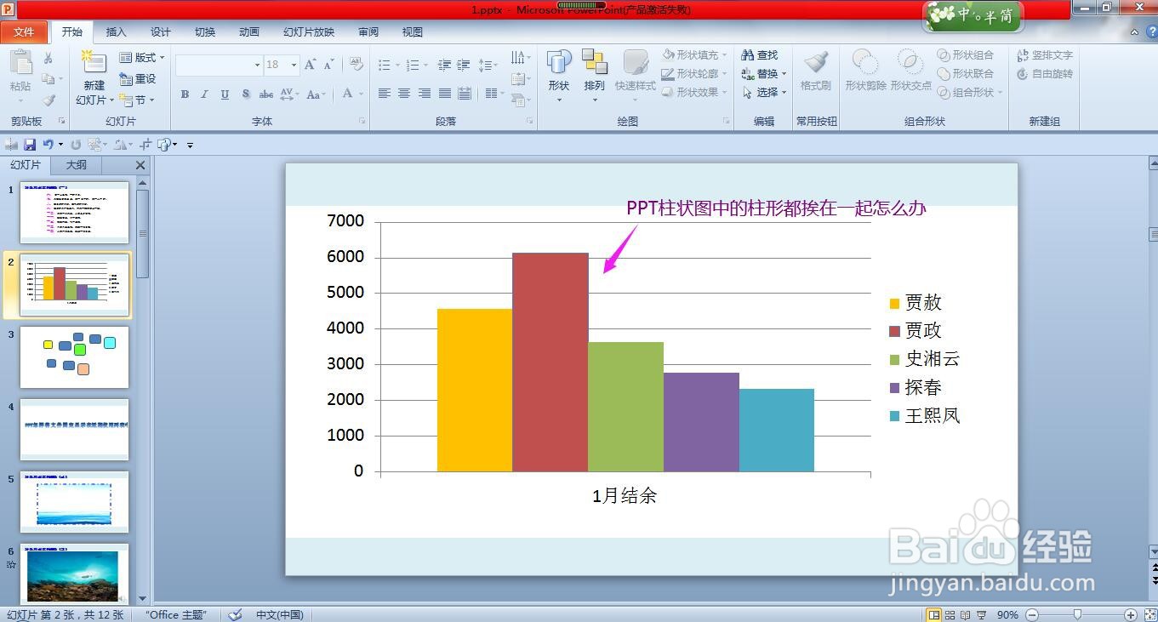The width and height of the screenshot is (1158, 622).
Task: Toggle Underline formatting
Action: (x=225, y=94)
